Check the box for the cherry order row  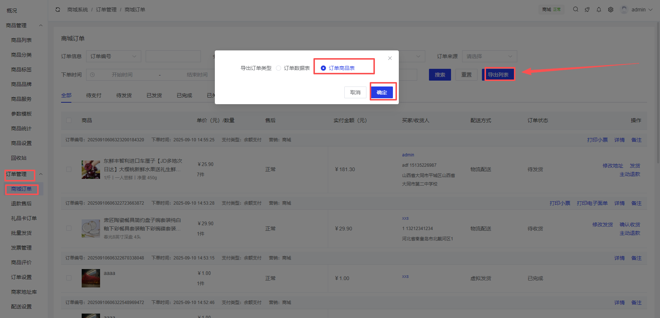[x=69, y=169]
